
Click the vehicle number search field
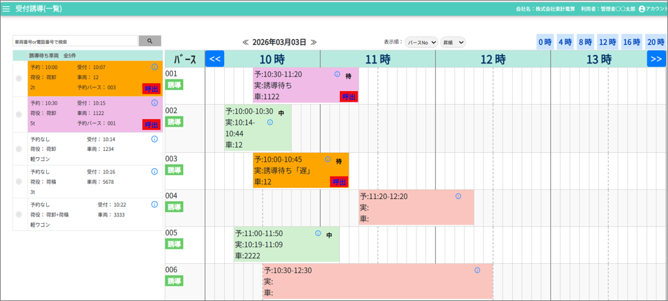point(75,41)
